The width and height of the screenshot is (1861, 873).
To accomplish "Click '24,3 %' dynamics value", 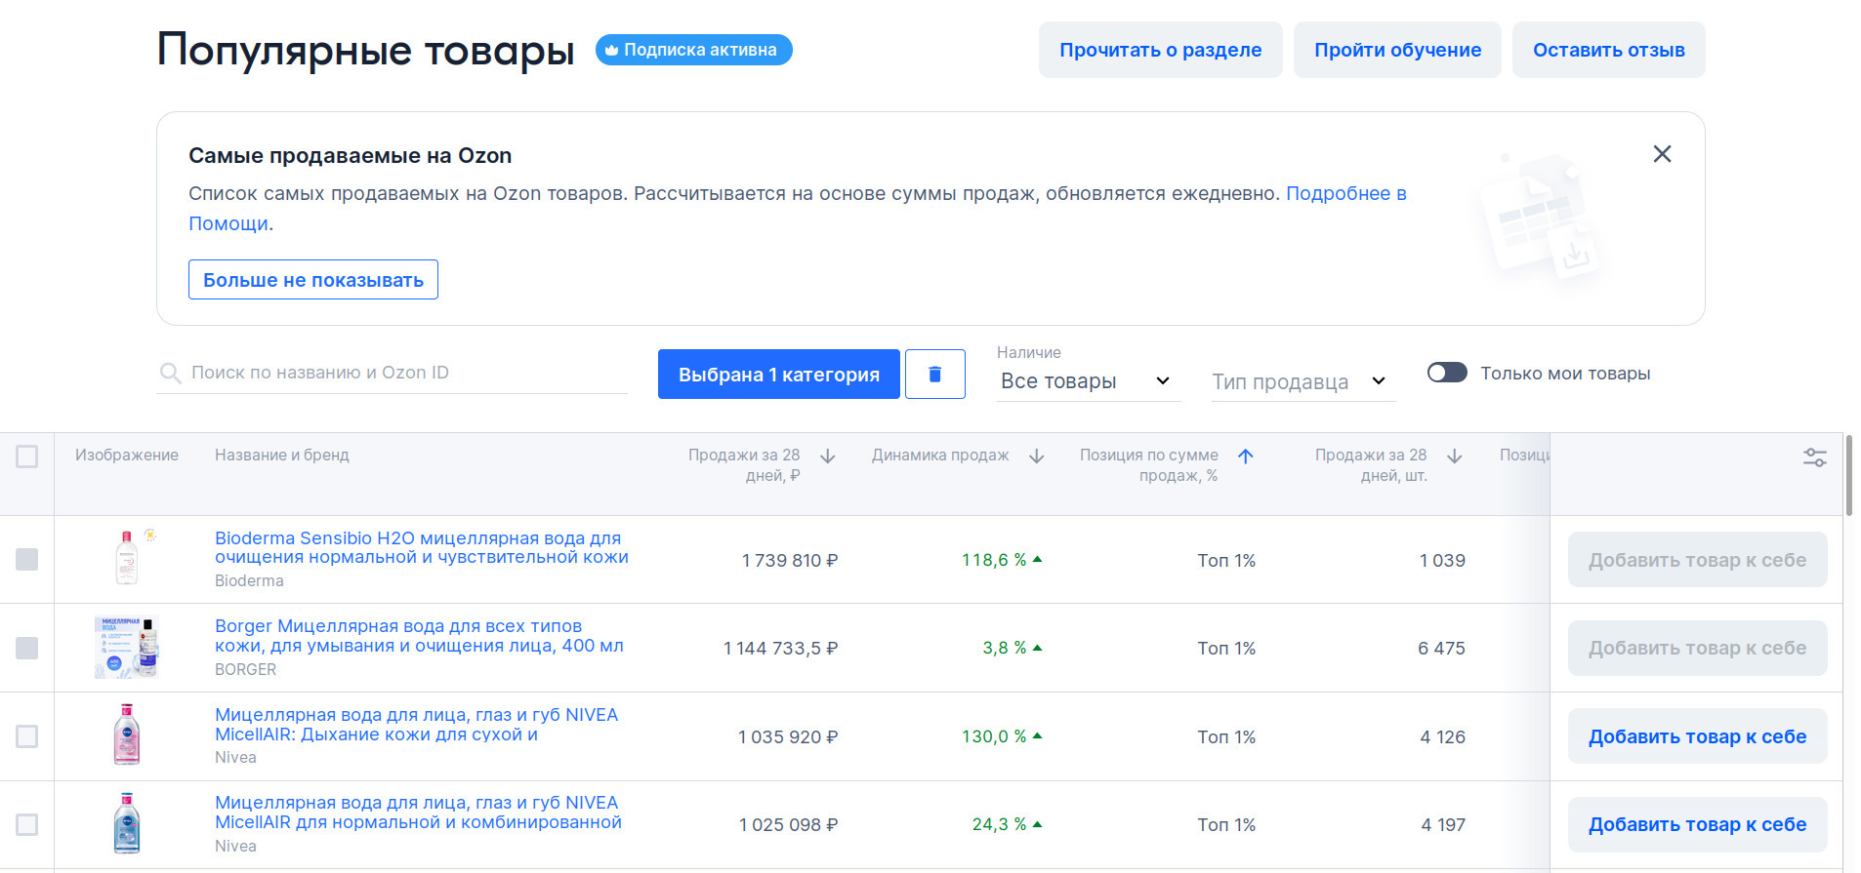I will [999, 824].
